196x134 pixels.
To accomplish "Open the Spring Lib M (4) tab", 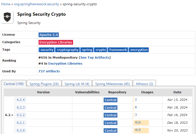I will click(x=77, y=84).
